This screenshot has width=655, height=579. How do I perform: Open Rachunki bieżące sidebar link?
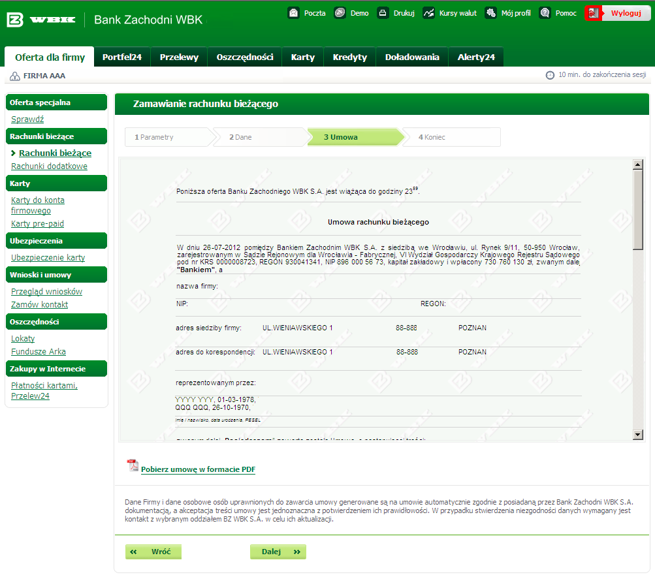point(55,153)
